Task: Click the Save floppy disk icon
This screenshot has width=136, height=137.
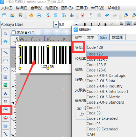Action: pos(21,15)
